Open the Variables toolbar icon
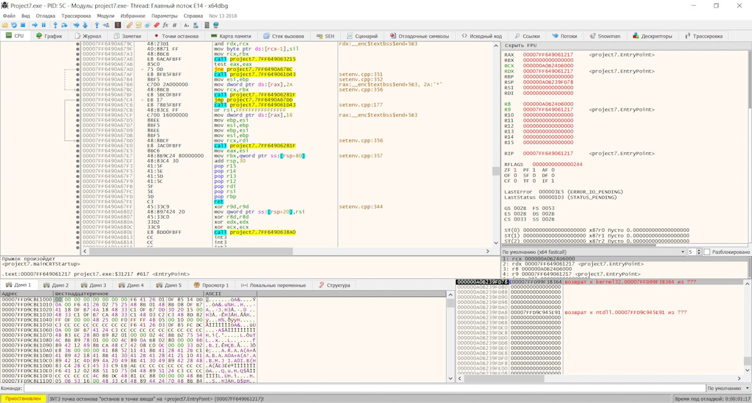752x403 pixels. (174, 25)
